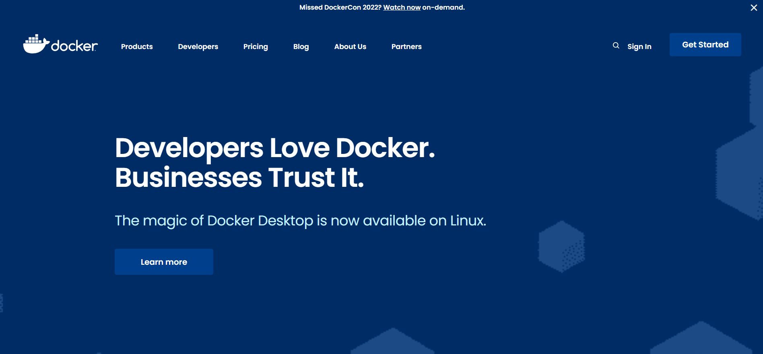Viewport: 763px width, 354px height.
Task: Open the Developers menu
Action: [198, 47]
